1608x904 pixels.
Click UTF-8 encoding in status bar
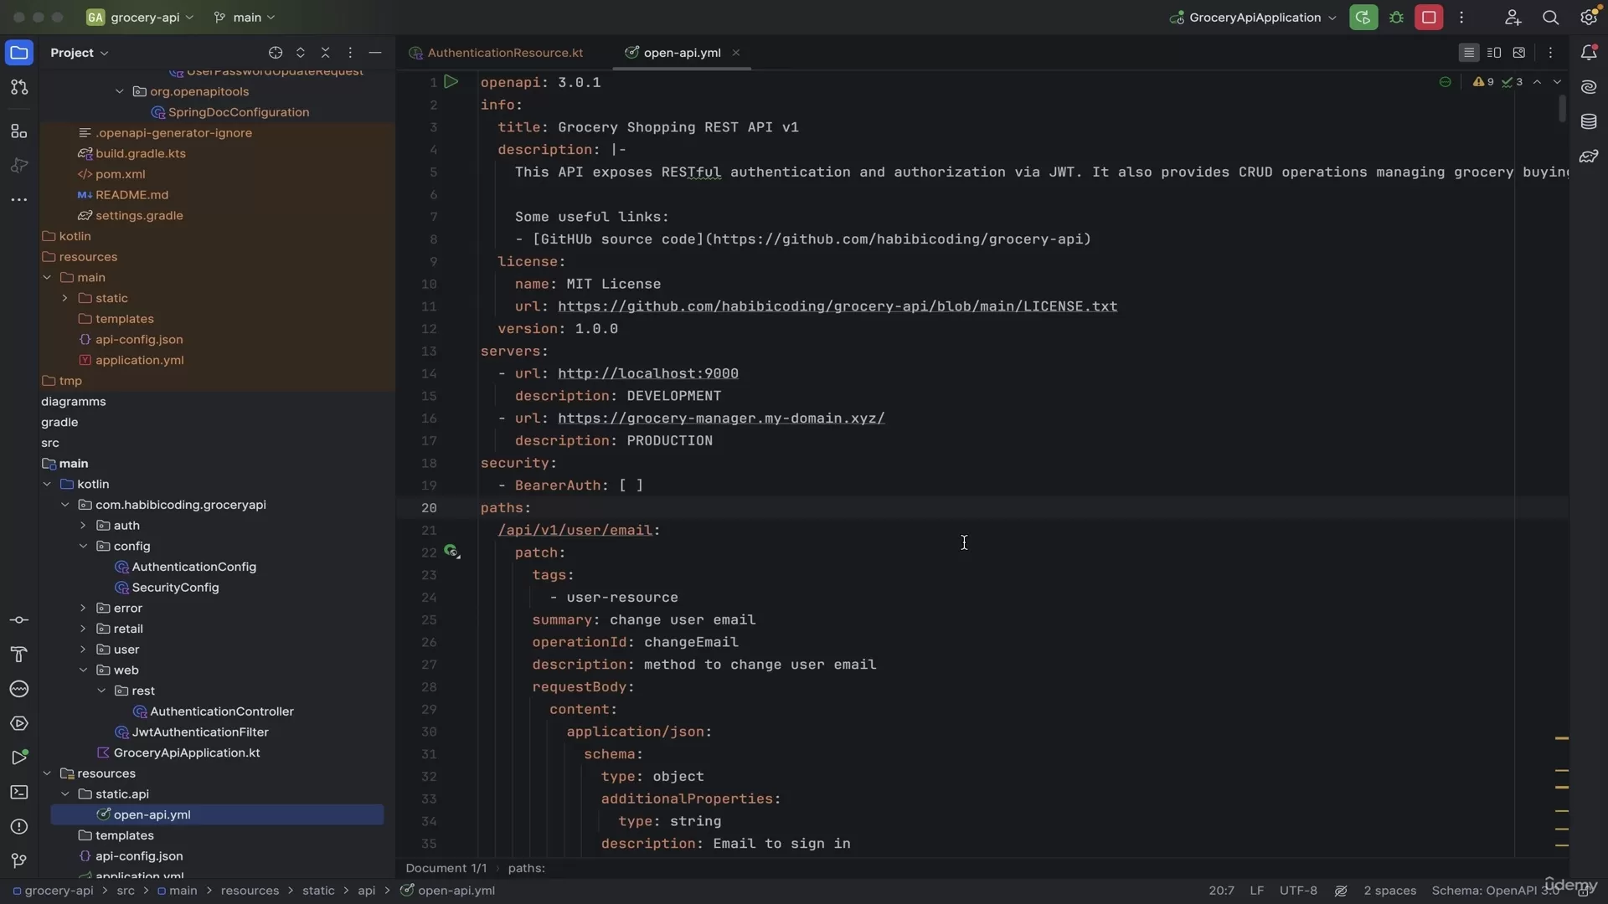tap(1298, 891)
